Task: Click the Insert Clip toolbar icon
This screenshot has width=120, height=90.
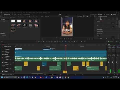Action: coord(47,41)
